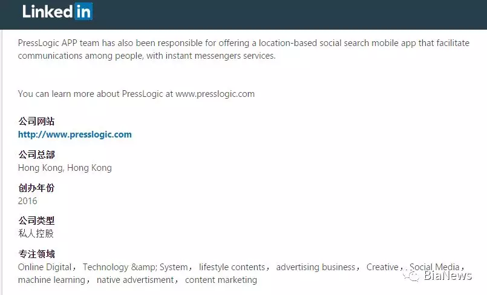Click the WeChat icon beside BiaNews watermark

point(411,275)
